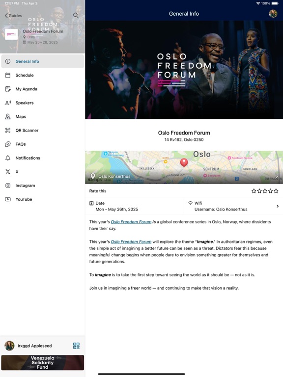Click the X social icon

8,172
